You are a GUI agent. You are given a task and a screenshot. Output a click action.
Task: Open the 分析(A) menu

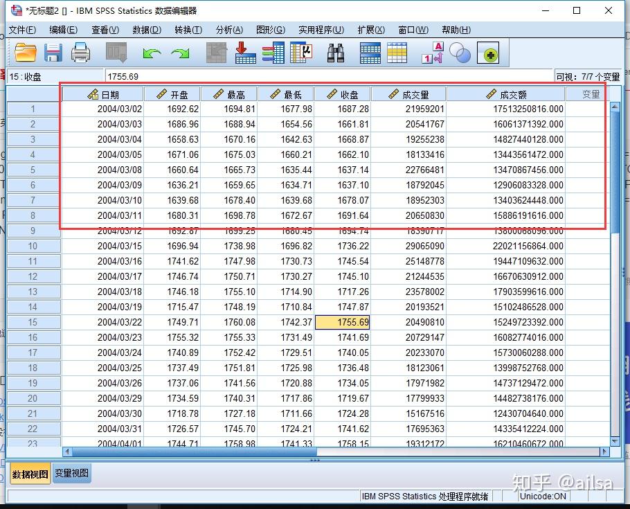tap(229, 30)
